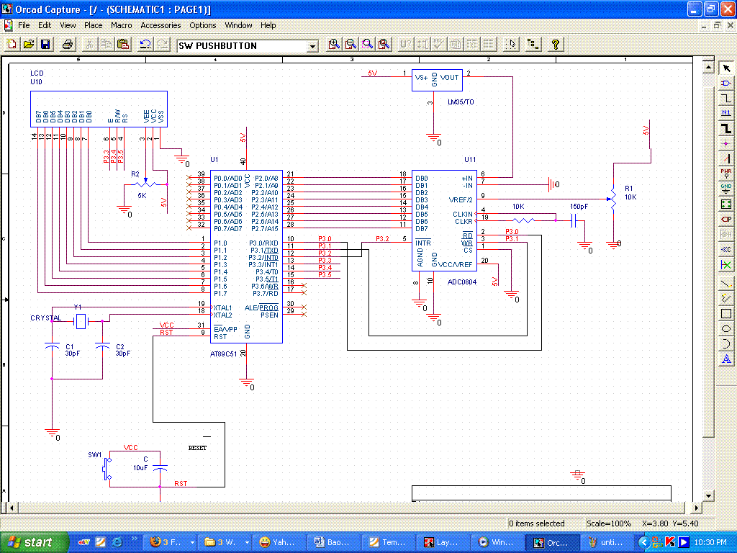This screenshot has width=737, height=553.
Task: Select the Place Wire tool
Action: [726, 98]
